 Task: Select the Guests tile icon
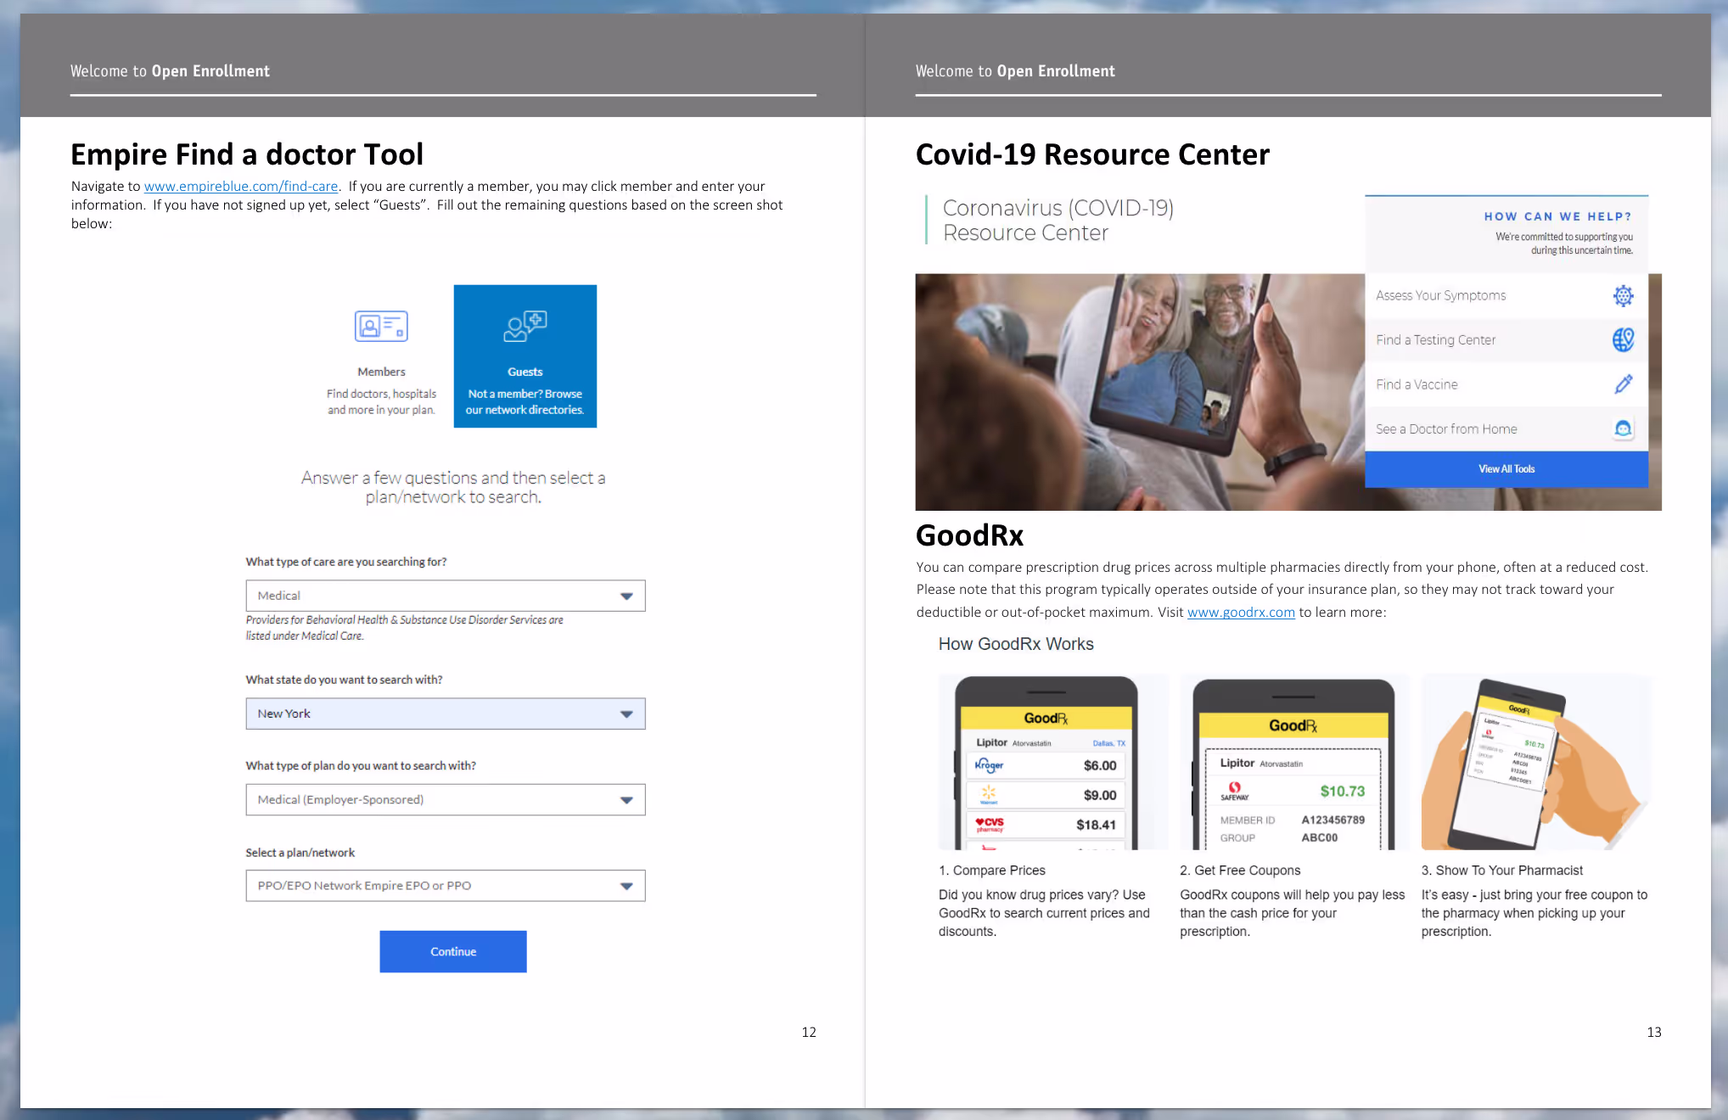click(x=525, y=326)
